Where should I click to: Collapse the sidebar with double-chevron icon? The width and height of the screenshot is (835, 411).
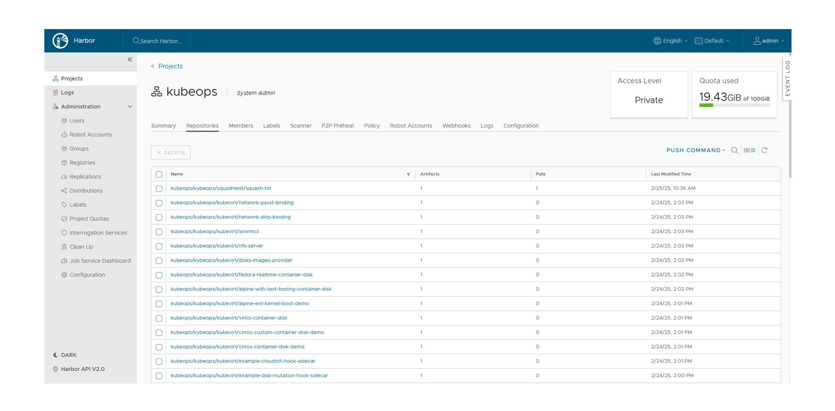(130, 59)
